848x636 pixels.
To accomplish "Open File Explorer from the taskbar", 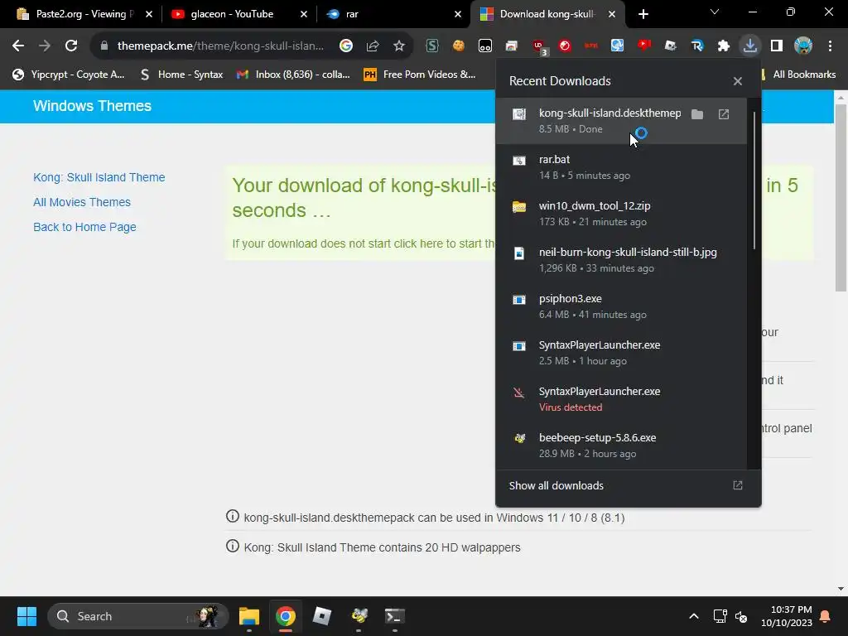I will pos(249,616).
